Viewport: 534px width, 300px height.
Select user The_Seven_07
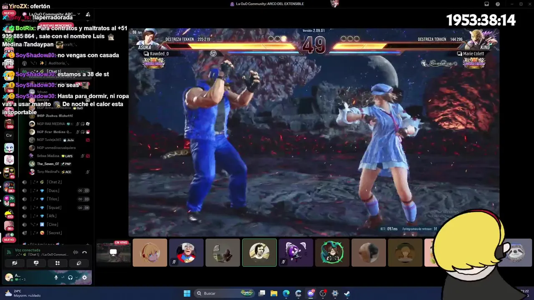59,164
